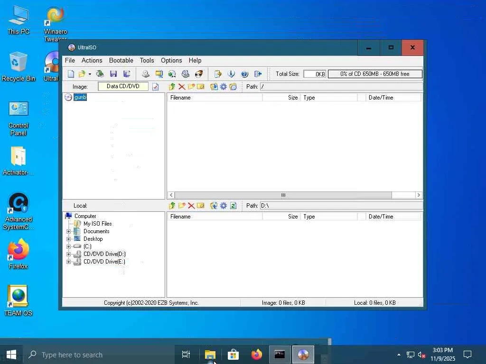Viewport: 486px width, 364px height.
Task: Click the Rename icon in Local toolbar
Action: click(201, 206)
